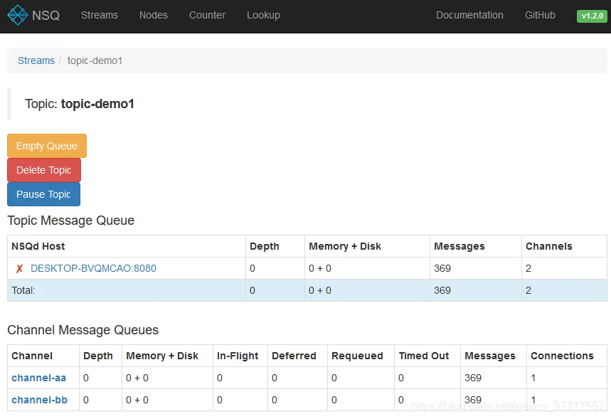Click the 'Total:' row label

(23, 290)
